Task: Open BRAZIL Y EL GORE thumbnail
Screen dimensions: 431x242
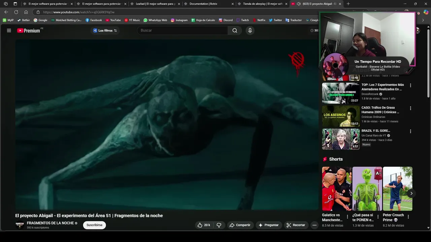Action: 341,139
